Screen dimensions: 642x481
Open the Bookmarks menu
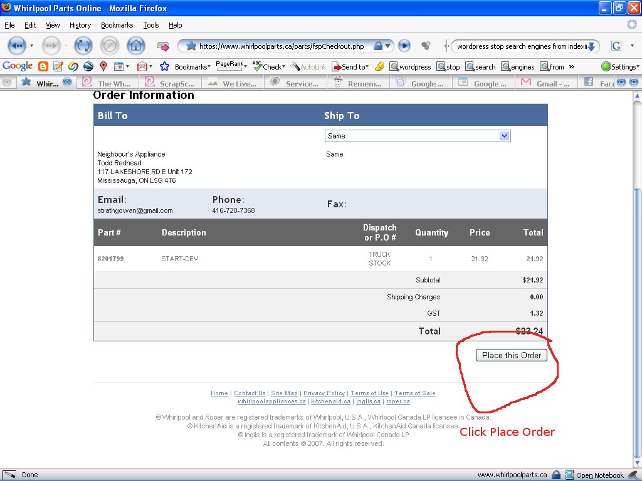(x=117, y=25)
